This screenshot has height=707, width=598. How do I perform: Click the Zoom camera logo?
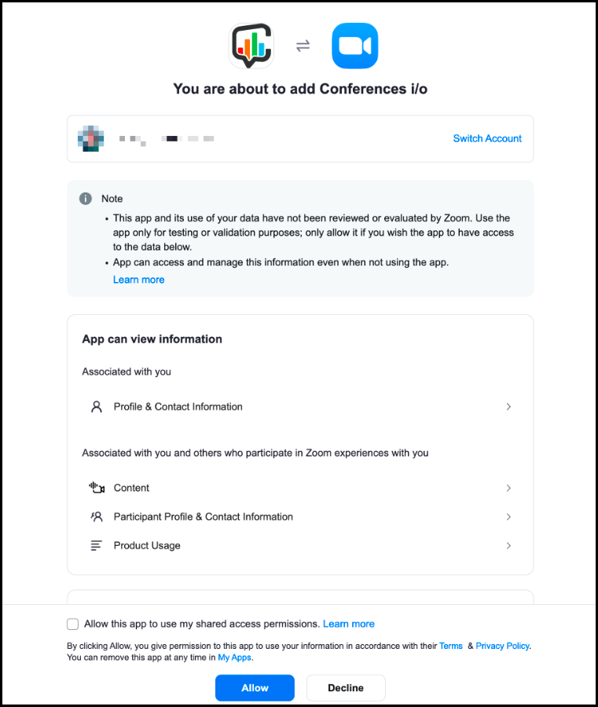pyautogui.click(x=355, y=46)
